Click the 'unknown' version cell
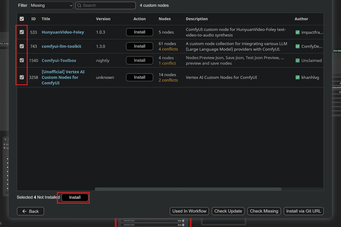Viewport: 341px width, 227px height. 105,77
